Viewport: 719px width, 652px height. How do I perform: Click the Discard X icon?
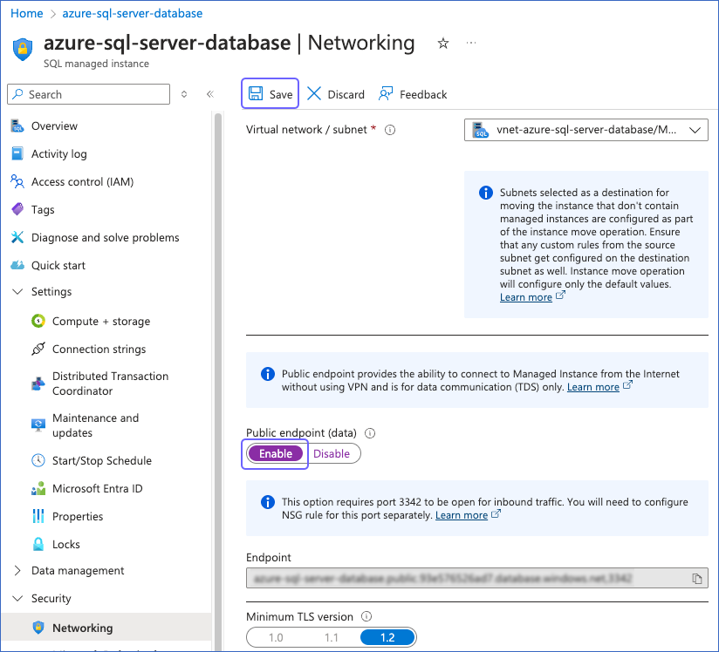[313, 93]
